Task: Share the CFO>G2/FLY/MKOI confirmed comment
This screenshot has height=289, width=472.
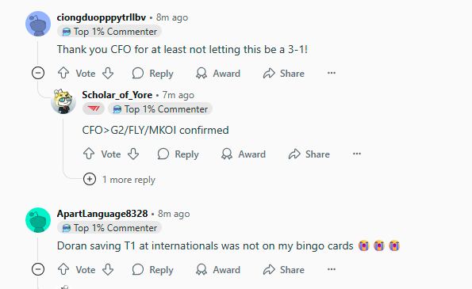Action: tap(309, 154)
